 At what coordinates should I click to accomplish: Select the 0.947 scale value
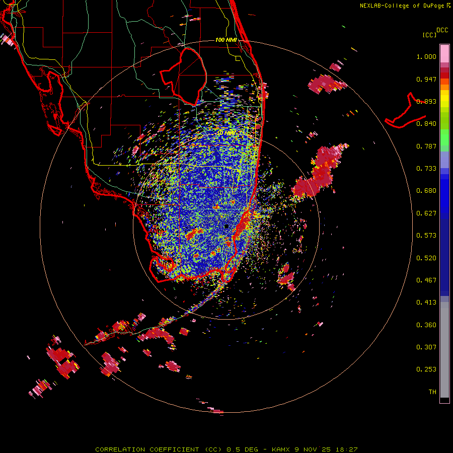[x=426, y=79]
